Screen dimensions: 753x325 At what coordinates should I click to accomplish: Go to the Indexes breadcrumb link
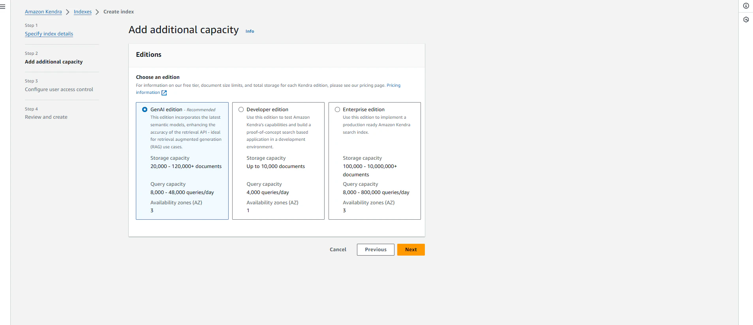pyautogui.click(x=83, y=12)
